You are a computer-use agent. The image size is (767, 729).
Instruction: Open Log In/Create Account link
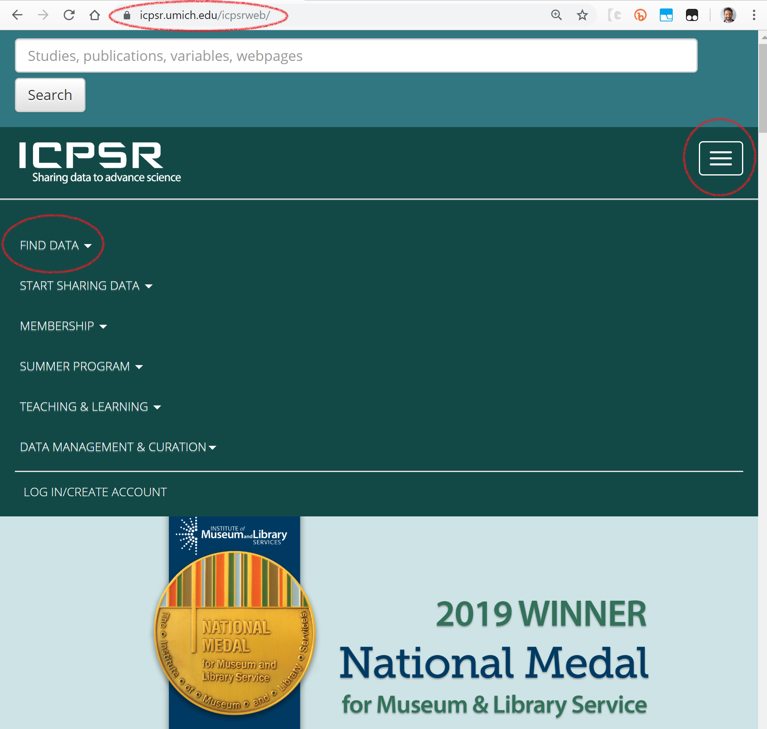(95, 492)
